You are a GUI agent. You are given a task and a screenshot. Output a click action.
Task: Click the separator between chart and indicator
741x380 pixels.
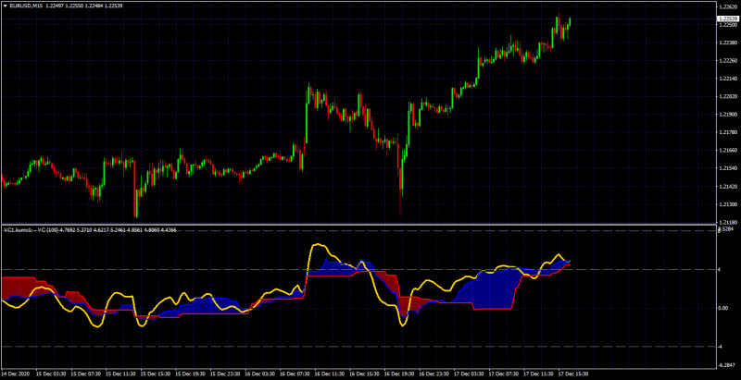pos(358,224)
